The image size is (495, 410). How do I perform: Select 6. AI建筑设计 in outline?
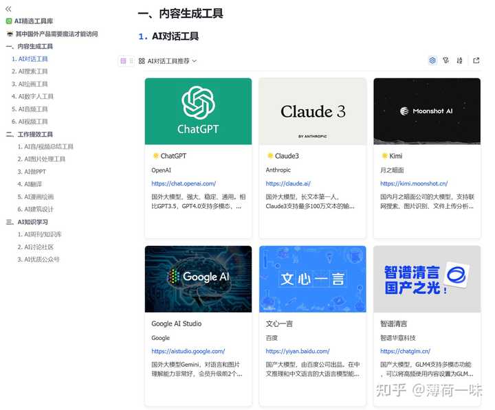coord(36,209)
